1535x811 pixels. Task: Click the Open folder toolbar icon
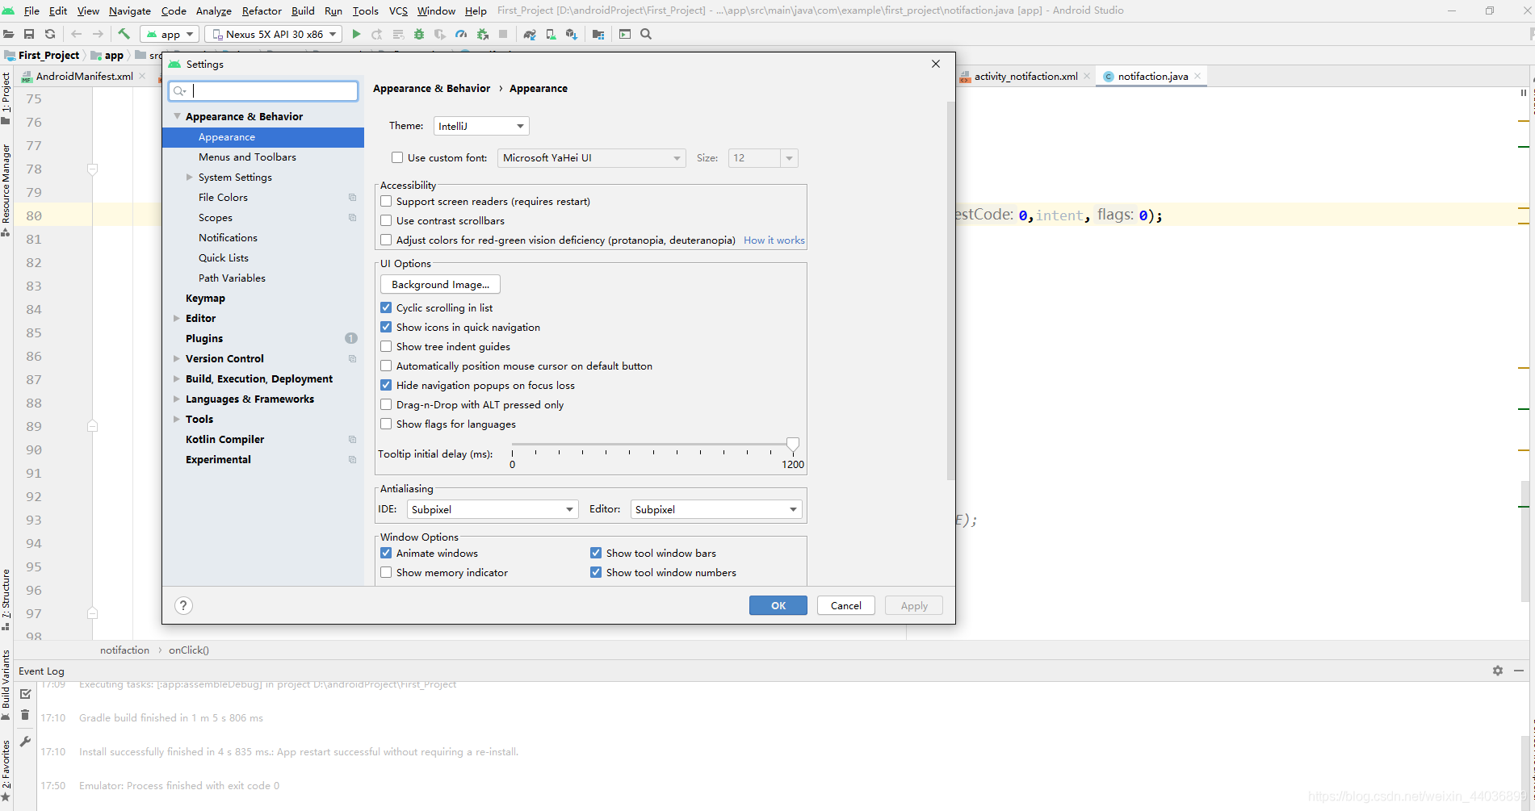point(9,34)
